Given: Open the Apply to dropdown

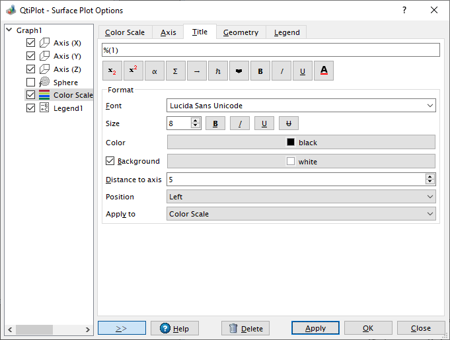Looking at the screenshot, I should click(301, 214).
